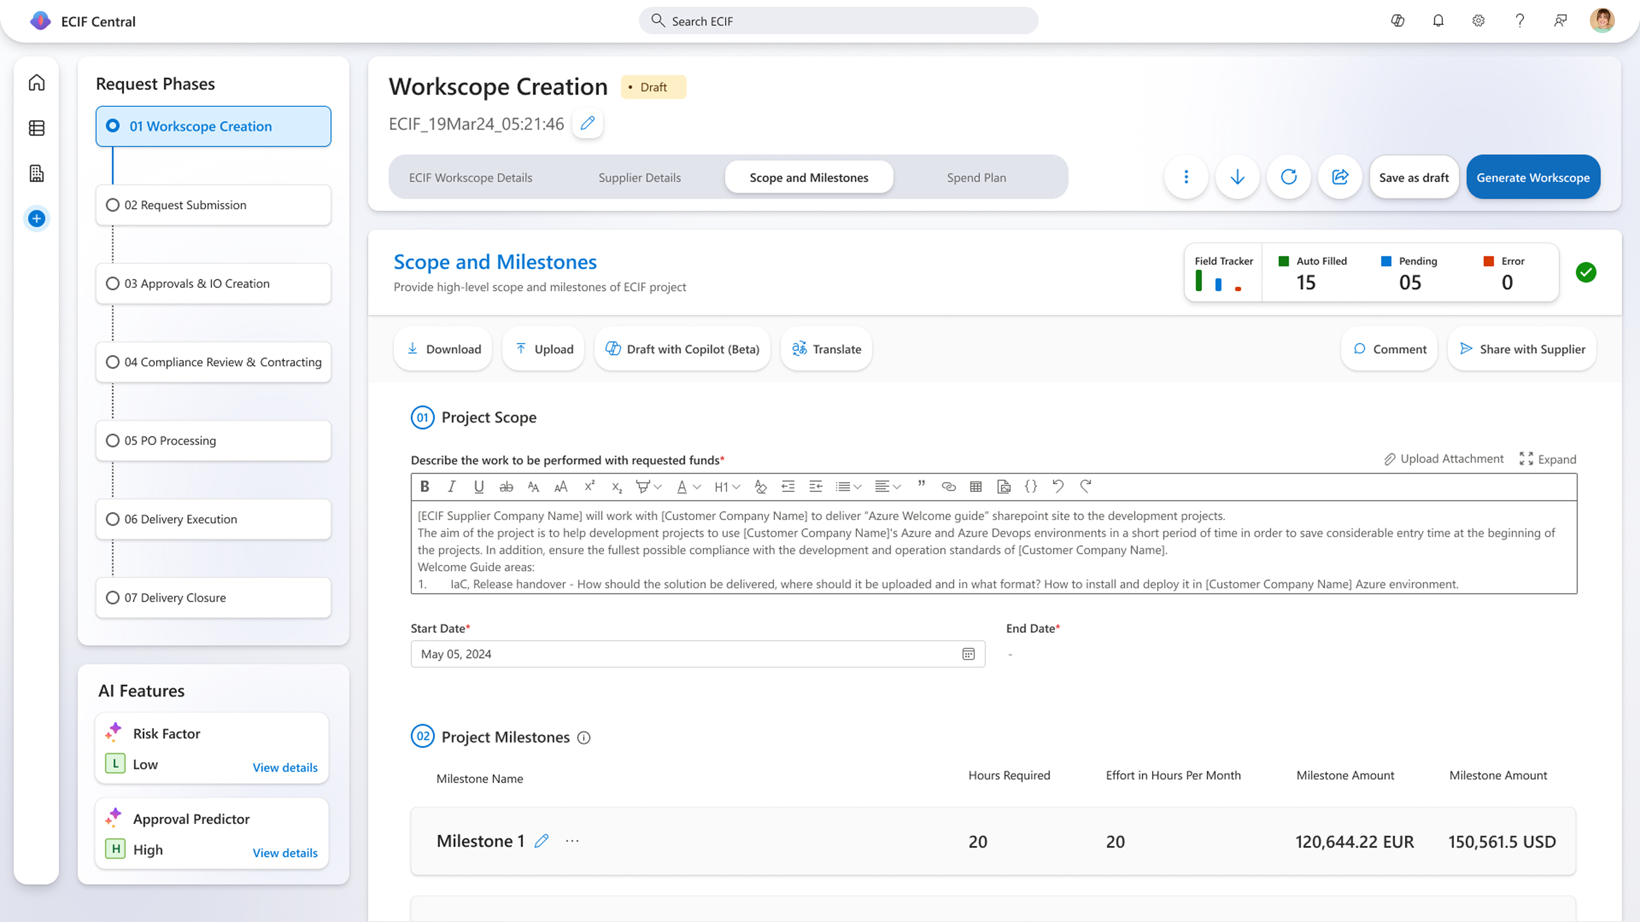Click the refresh icon button beside Save as draft
The height and width of the screenshot is (922, 1640).
tap(1289, 177)
